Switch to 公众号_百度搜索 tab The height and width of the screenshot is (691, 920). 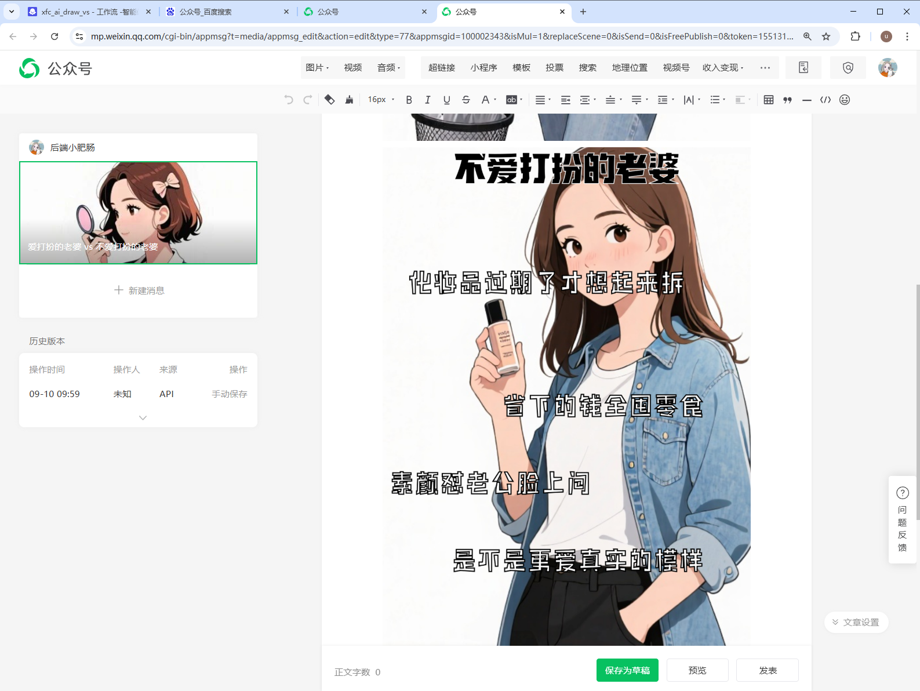click(227, 12)
